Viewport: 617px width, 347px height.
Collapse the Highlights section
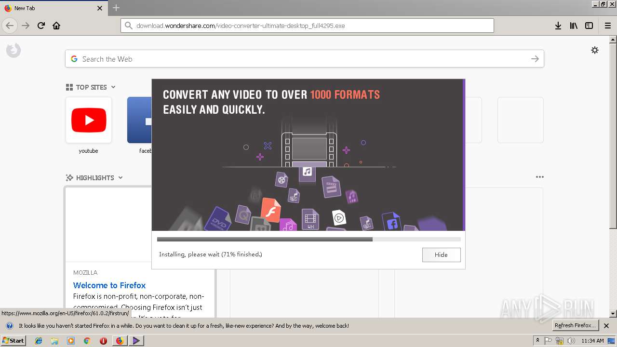[121, 178]
